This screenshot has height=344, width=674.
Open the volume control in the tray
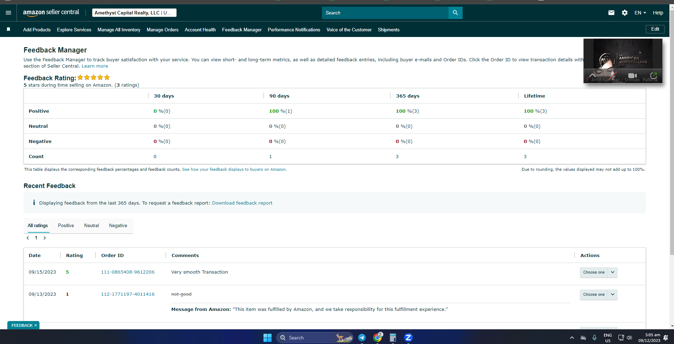(629, 338)
